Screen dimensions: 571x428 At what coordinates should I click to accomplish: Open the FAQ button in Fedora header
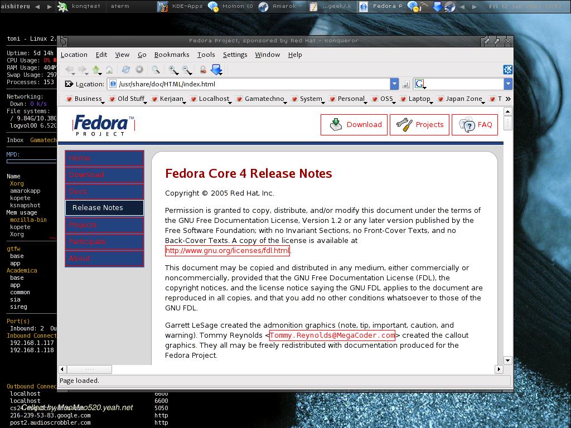(475, 125)
